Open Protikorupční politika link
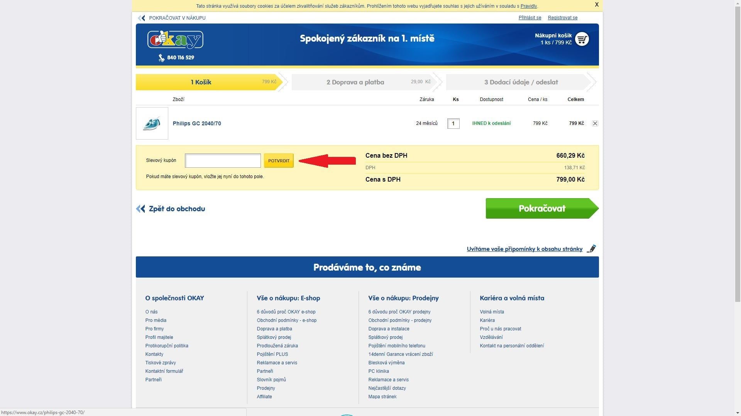 tap(167, 346)
